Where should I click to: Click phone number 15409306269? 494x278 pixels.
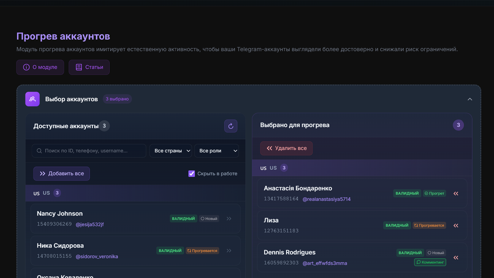54,224
